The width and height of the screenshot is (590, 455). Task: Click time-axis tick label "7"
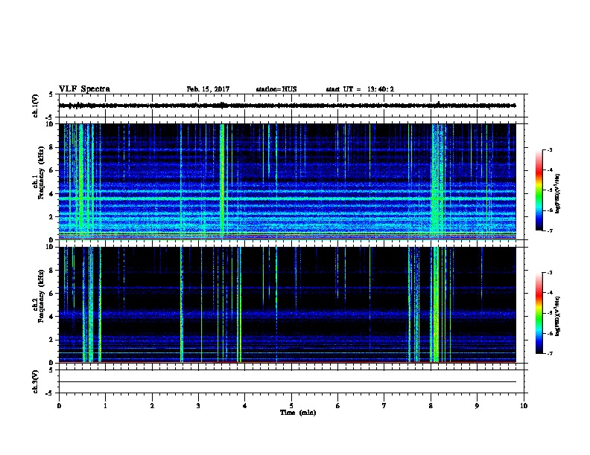tap(384, 406)
